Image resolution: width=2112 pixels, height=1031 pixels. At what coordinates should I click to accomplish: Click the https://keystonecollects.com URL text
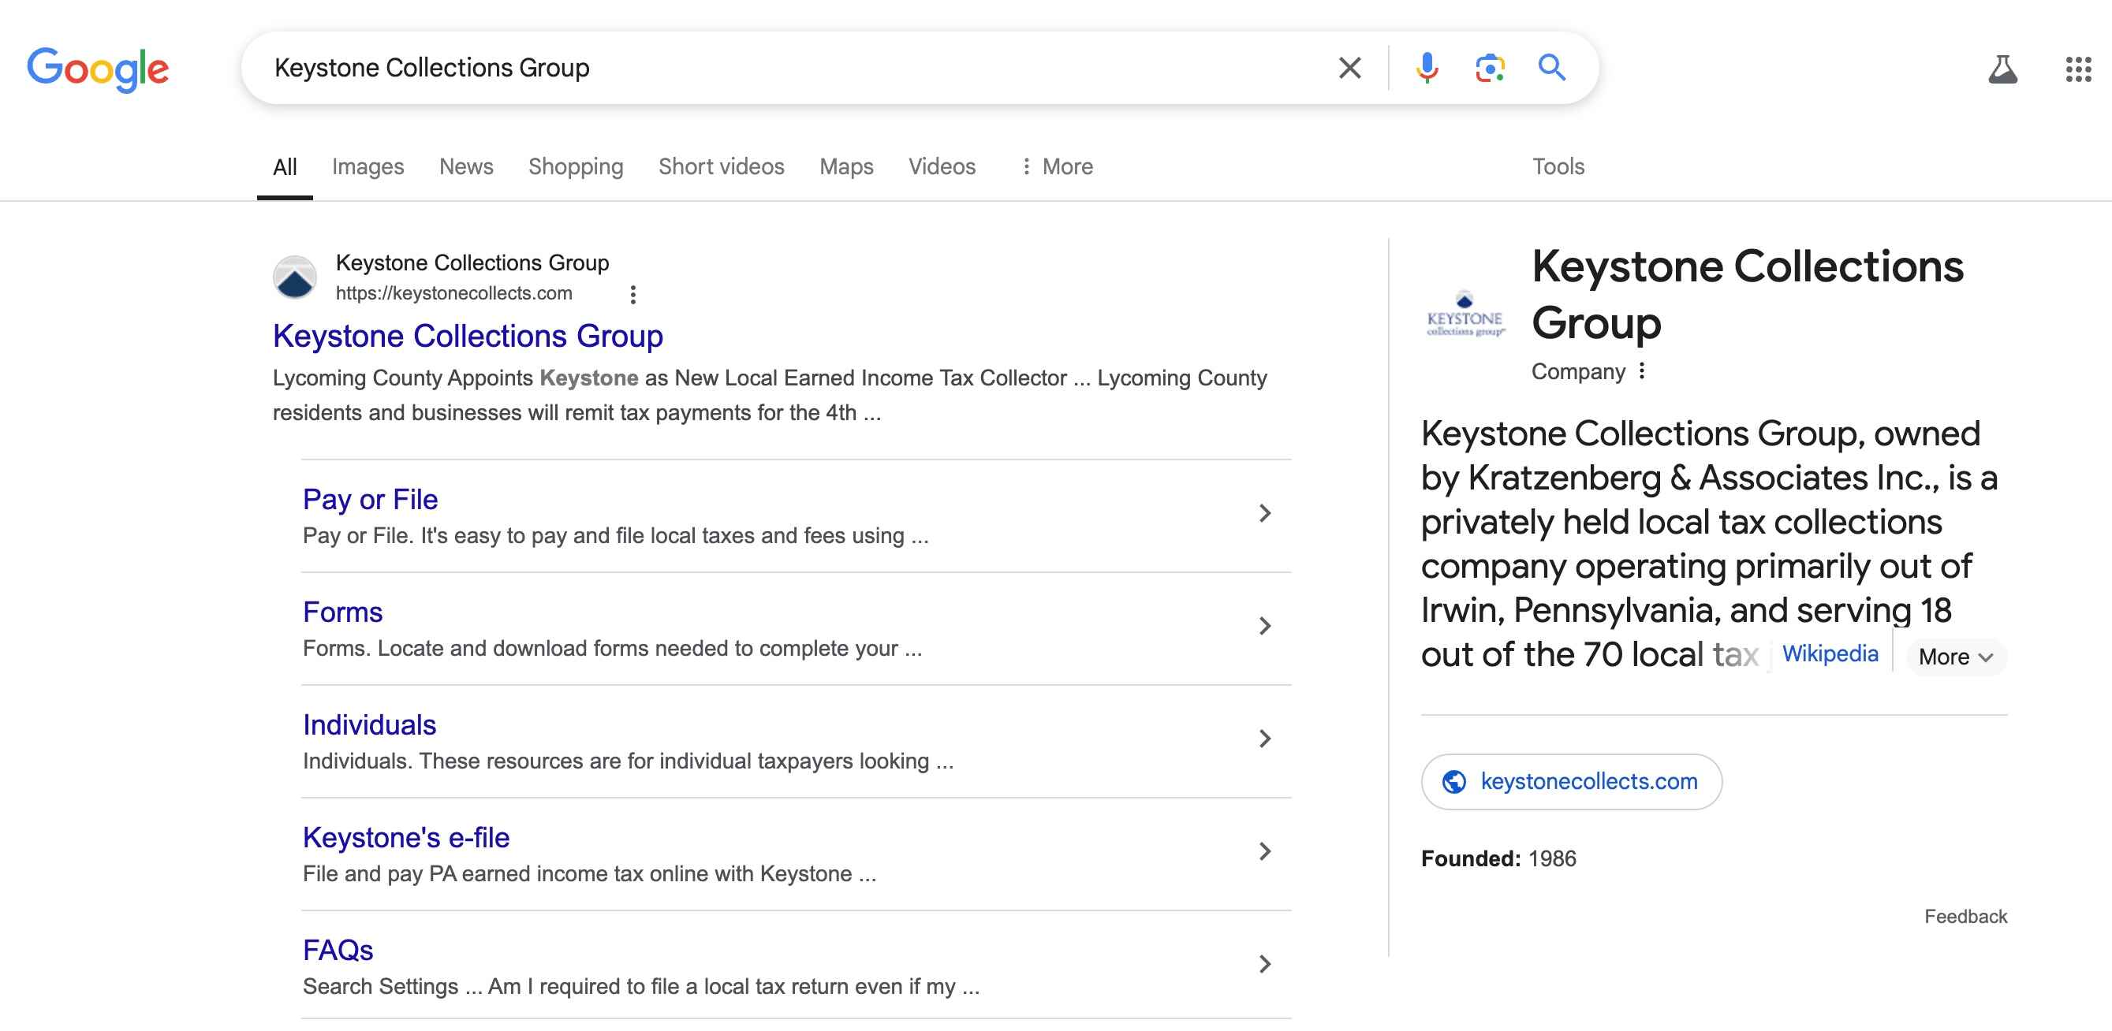click(x=453, y=293)
